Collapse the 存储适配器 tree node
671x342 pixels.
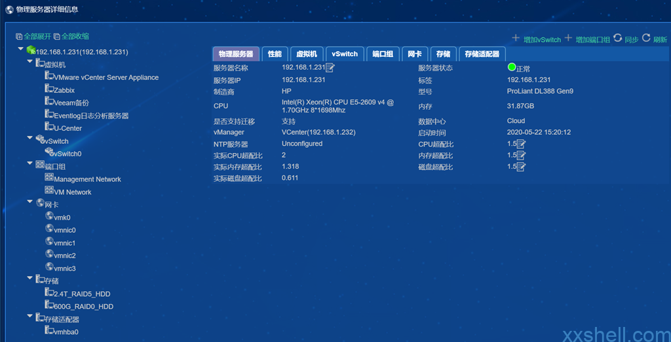coord(30,316)
